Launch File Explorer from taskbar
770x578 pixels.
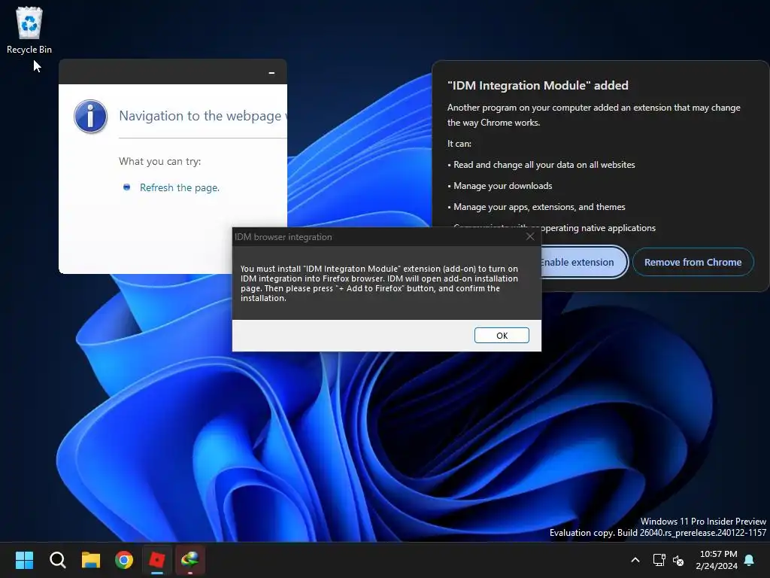click(91, 560)
